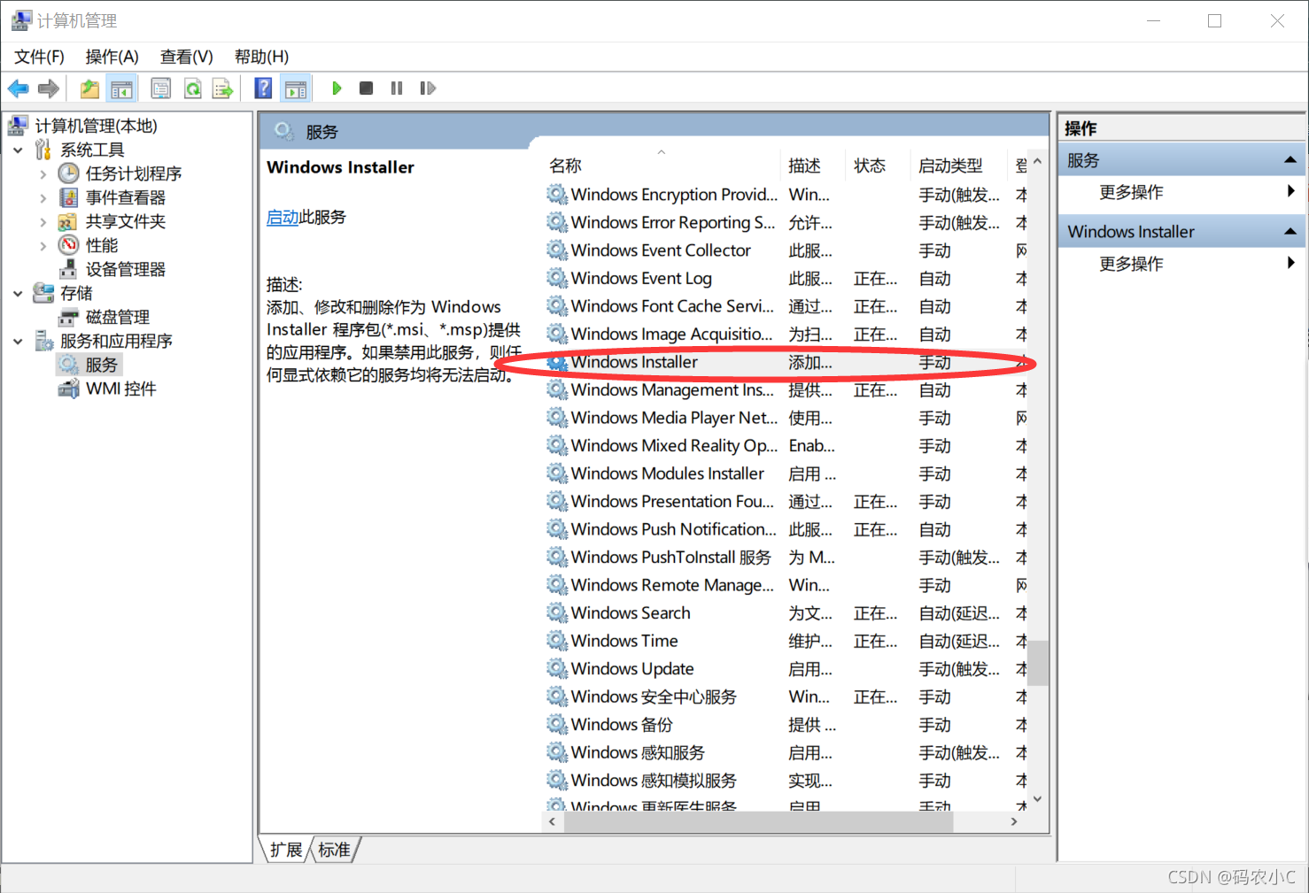Click the Forward arrow toolbar icon
The width and height of the screenshot is (1309, 893).
click(x=49, y=89)
